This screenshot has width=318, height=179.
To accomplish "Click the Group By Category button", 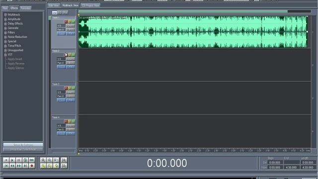I will 23,145.
